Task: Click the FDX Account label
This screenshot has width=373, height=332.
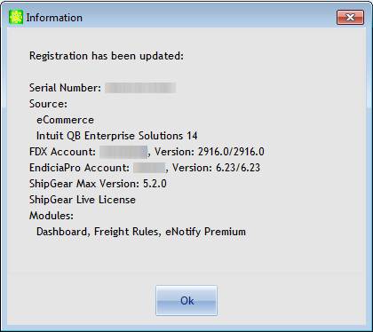Action: 62,152
